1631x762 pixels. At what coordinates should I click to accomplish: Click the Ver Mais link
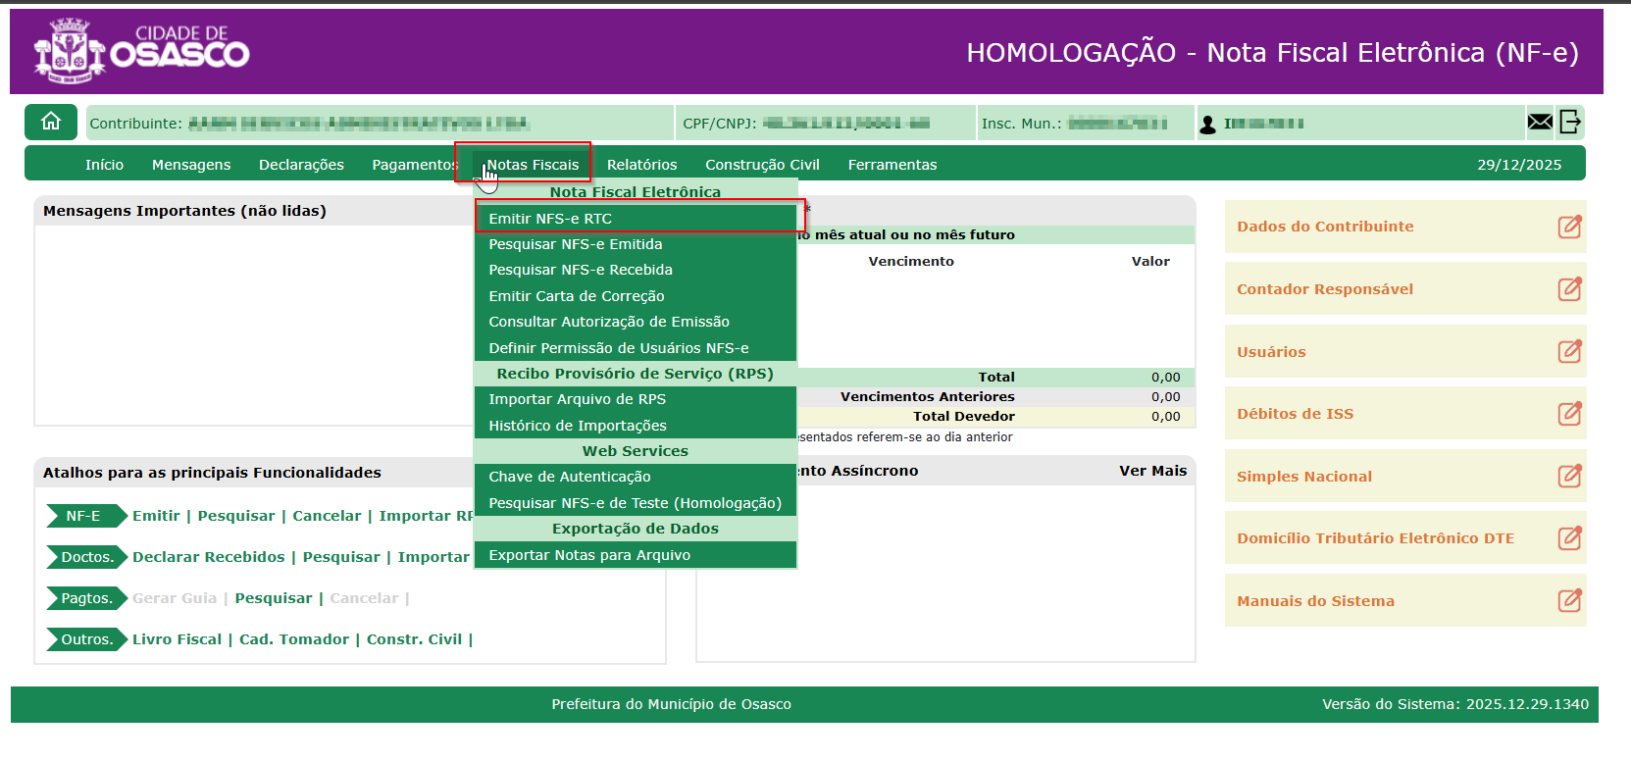pyautogui.click(x=1152, y=471)
